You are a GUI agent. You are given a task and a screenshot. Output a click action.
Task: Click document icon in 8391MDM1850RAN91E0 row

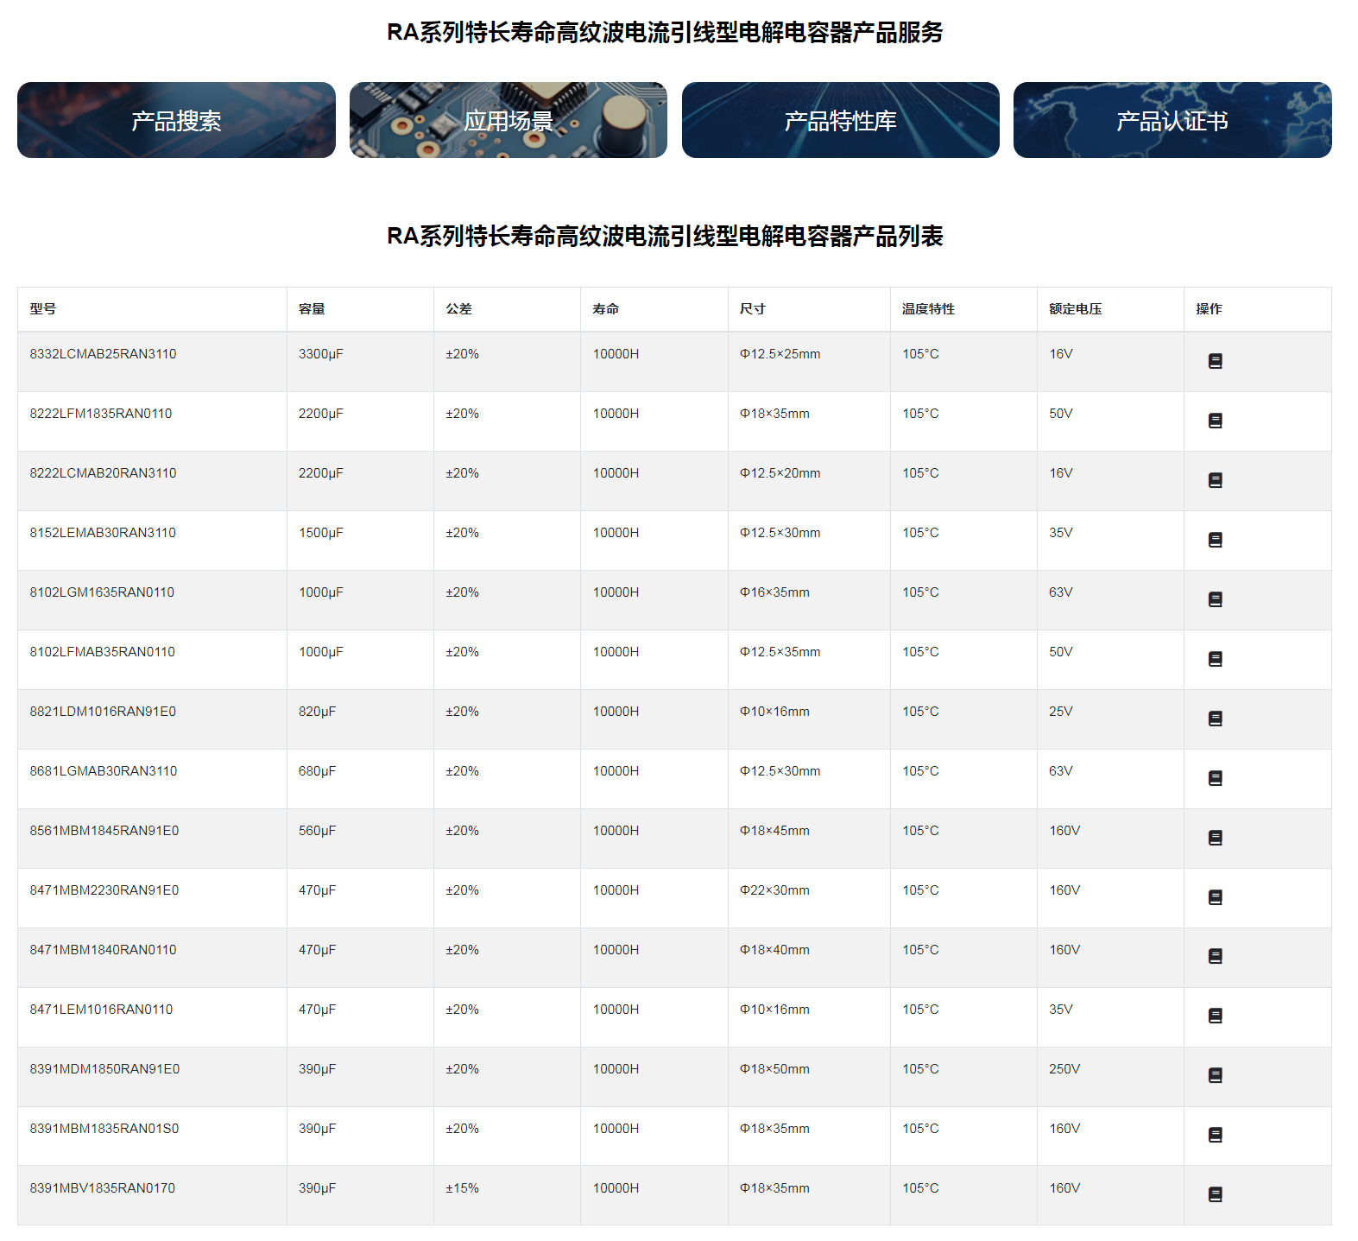click(x=1215, y=1075)
